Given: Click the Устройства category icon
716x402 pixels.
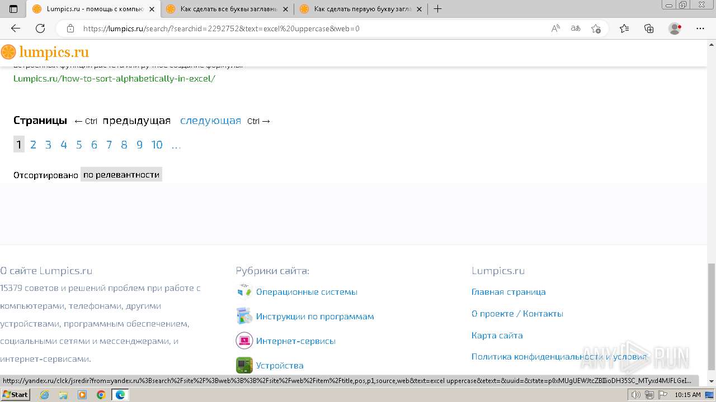Looking at the screenshot, I should click(244, 365).
